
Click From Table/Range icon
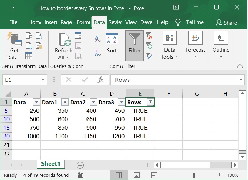[28, 56]
